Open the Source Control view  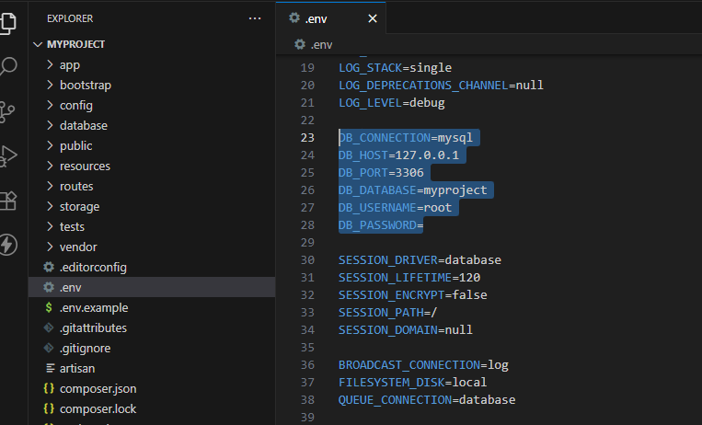click(8, 110)
